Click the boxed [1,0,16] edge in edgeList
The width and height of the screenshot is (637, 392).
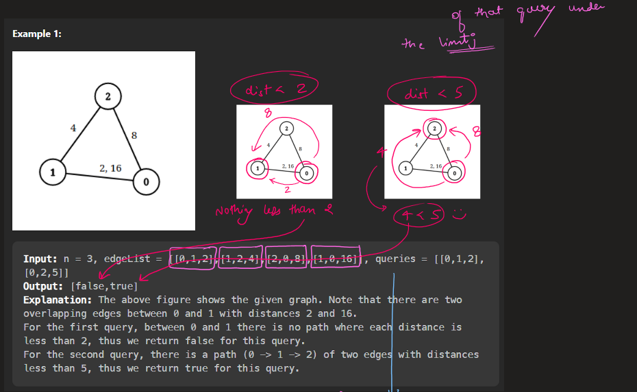click(335, 259)
